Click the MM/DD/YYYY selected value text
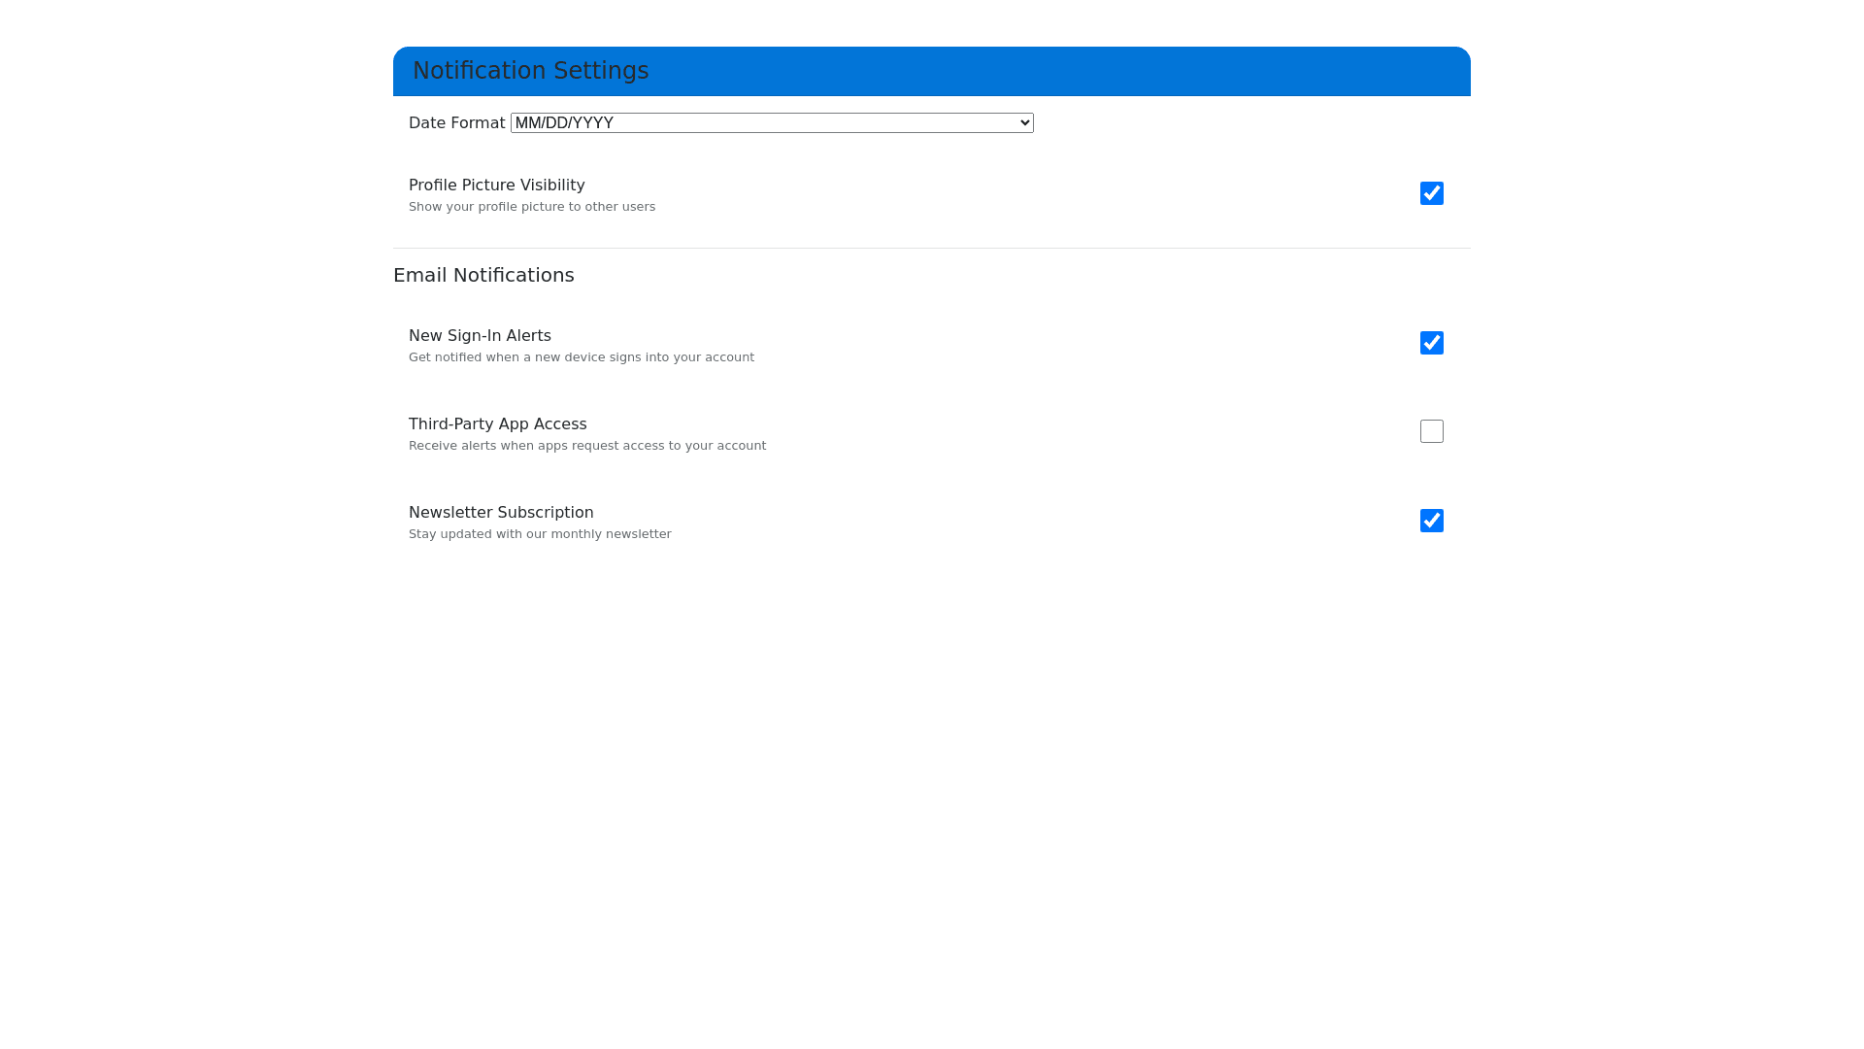The height and width of the screenshot is (1049, 1864). 564,123
